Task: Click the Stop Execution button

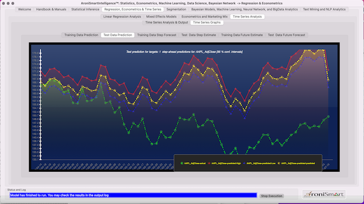Action: pyautogui.click(x=272, y=196)
